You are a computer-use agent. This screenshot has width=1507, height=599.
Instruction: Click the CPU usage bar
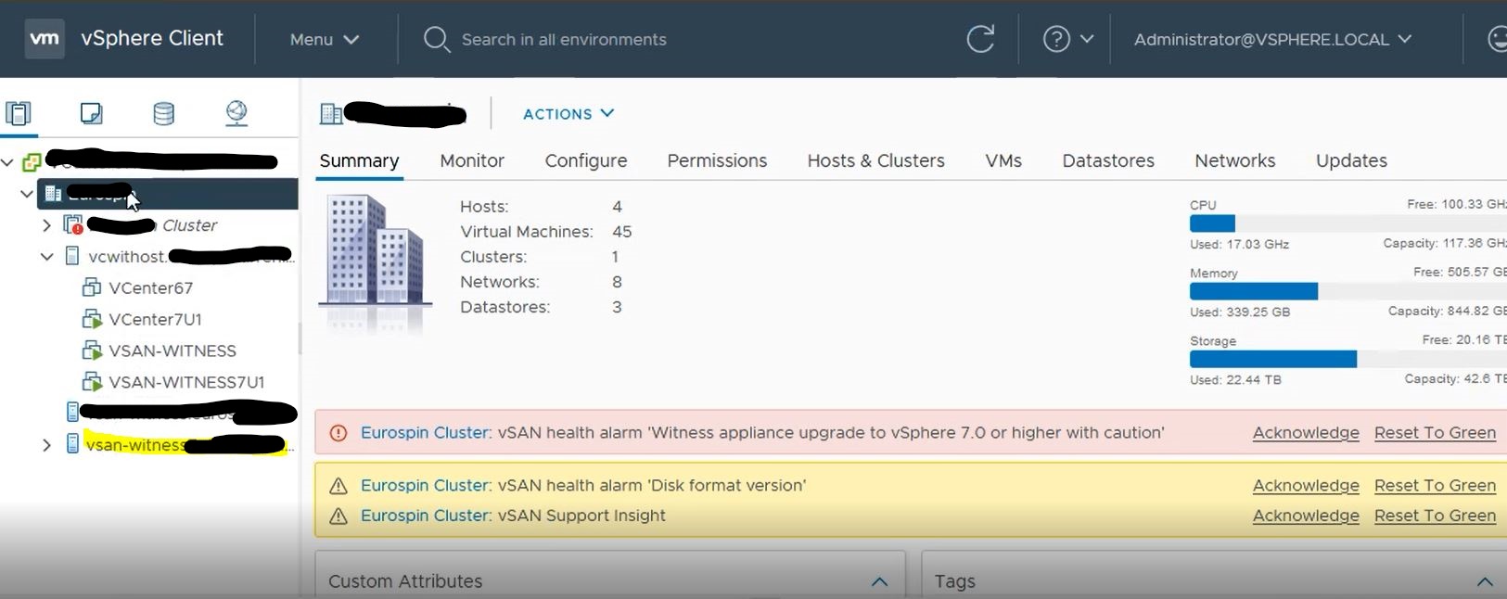click(1348, 223)
